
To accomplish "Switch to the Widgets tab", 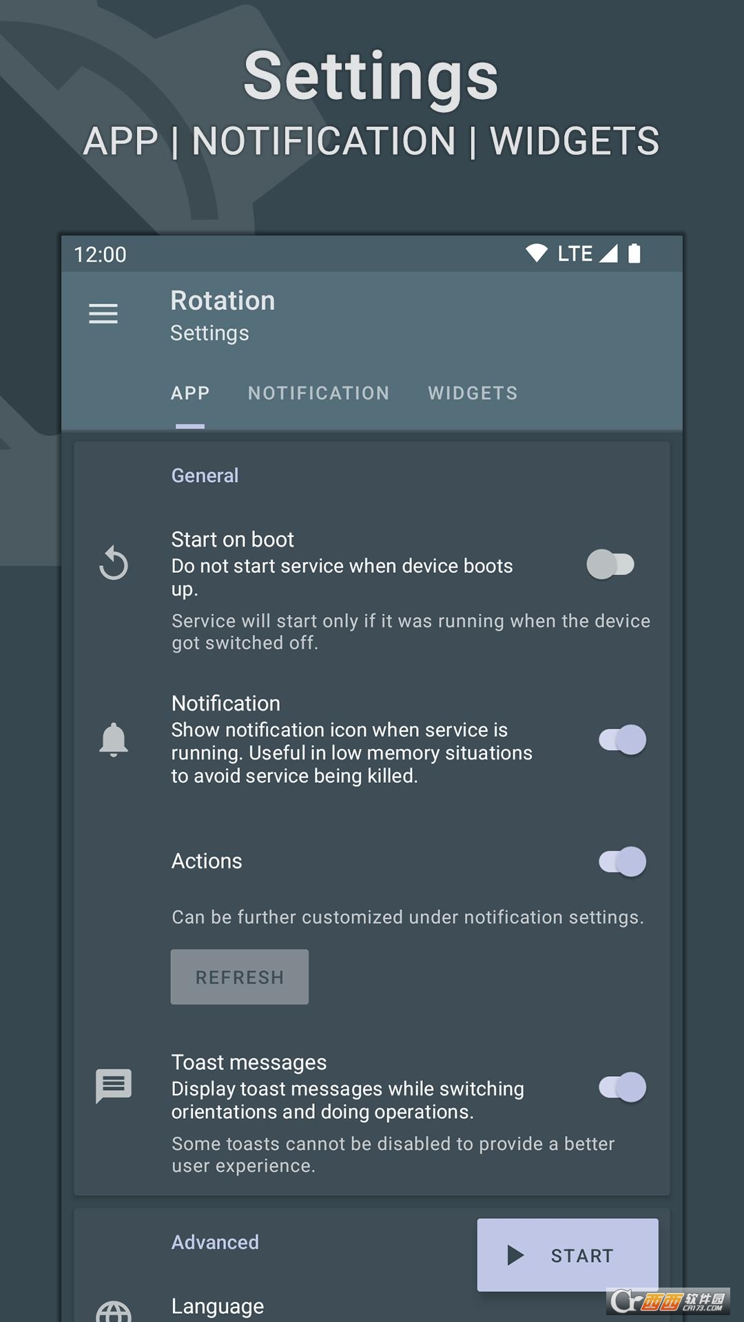I will click(473, 393).
